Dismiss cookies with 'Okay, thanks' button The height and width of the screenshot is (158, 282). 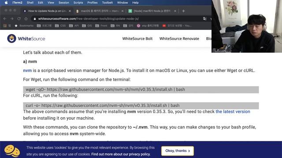[178, 151]
